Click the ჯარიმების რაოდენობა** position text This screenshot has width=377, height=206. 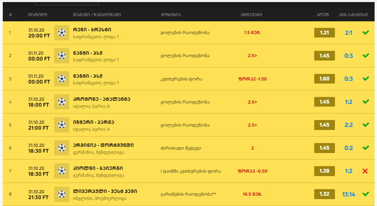pos(188,194)
